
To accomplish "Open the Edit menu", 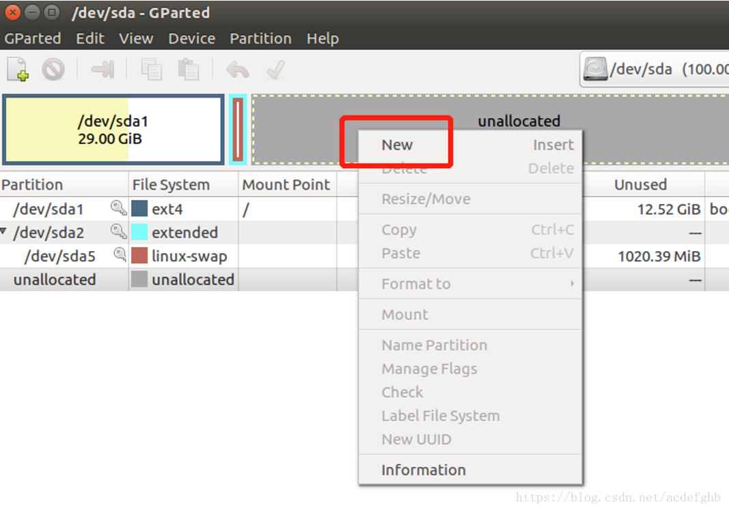I will 90,38.
